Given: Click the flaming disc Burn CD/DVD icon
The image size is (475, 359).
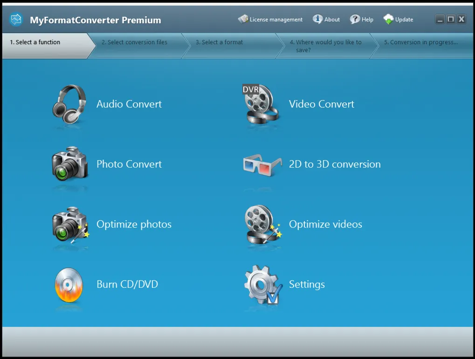Looking at the screenshot, I should (69, 285).
